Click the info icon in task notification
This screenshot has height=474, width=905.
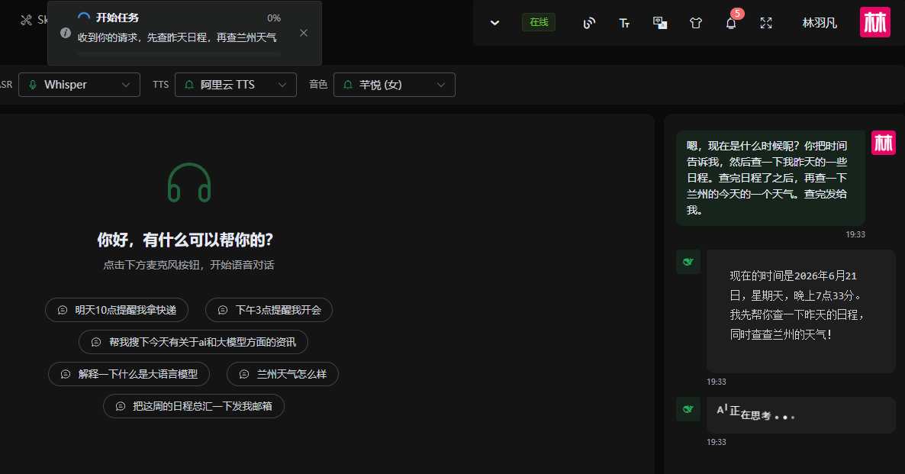point(66,33)
